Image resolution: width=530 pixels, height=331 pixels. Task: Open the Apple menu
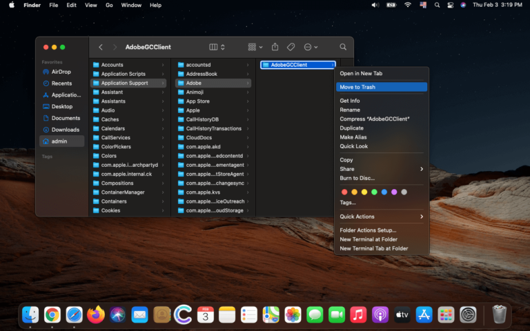(x=12, y=5)
